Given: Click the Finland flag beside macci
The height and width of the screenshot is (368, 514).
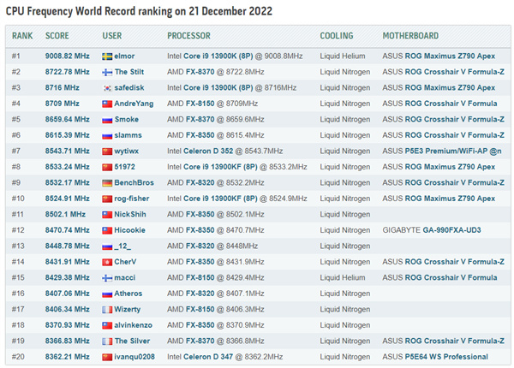Looking at the screenshot, I should 107,278.
